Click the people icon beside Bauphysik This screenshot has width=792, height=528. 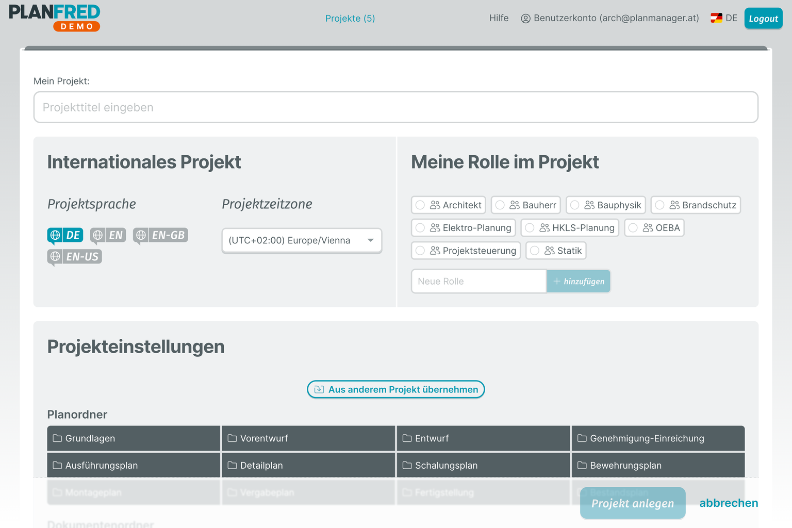tap(589, 205)
